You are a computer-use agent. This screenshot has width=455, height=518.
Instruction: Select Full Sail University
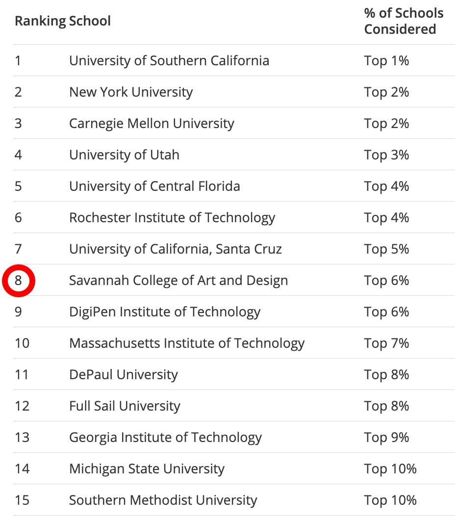125,406
